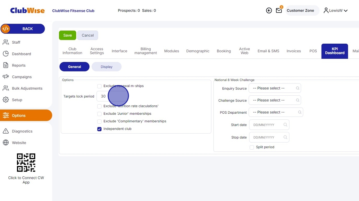Tick the Split period checkbox
Screen dimensions: 359x201
coord(252,147)
